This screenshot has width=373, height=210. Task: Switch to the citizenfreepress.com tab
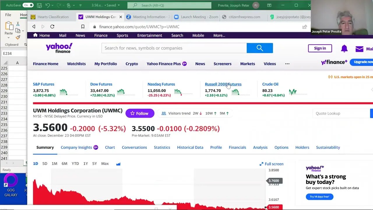tap(244, 17)
